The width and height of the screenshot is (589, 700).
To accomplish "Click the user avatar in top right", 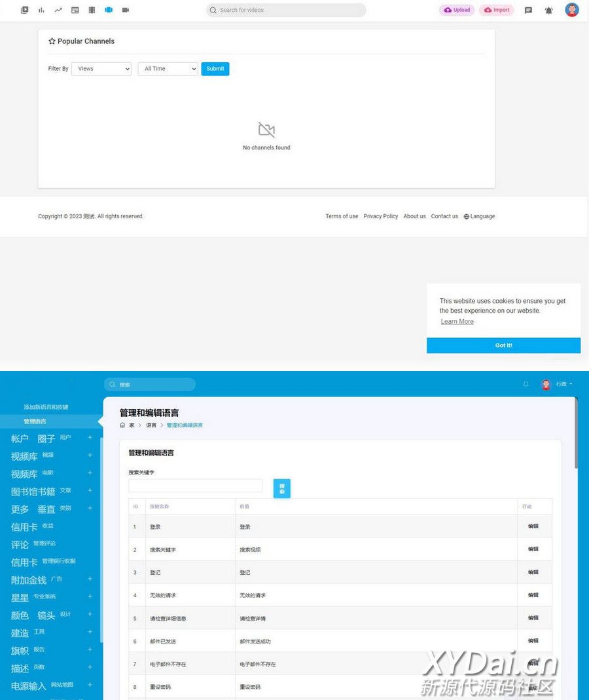I will (572, 10).
